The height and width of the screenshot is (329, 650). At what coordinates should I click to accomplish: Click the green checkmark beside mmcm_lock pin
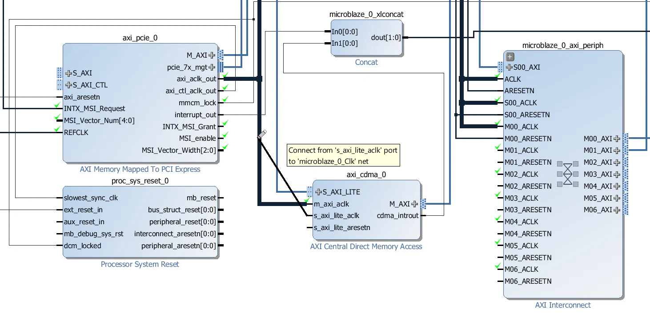225,99
